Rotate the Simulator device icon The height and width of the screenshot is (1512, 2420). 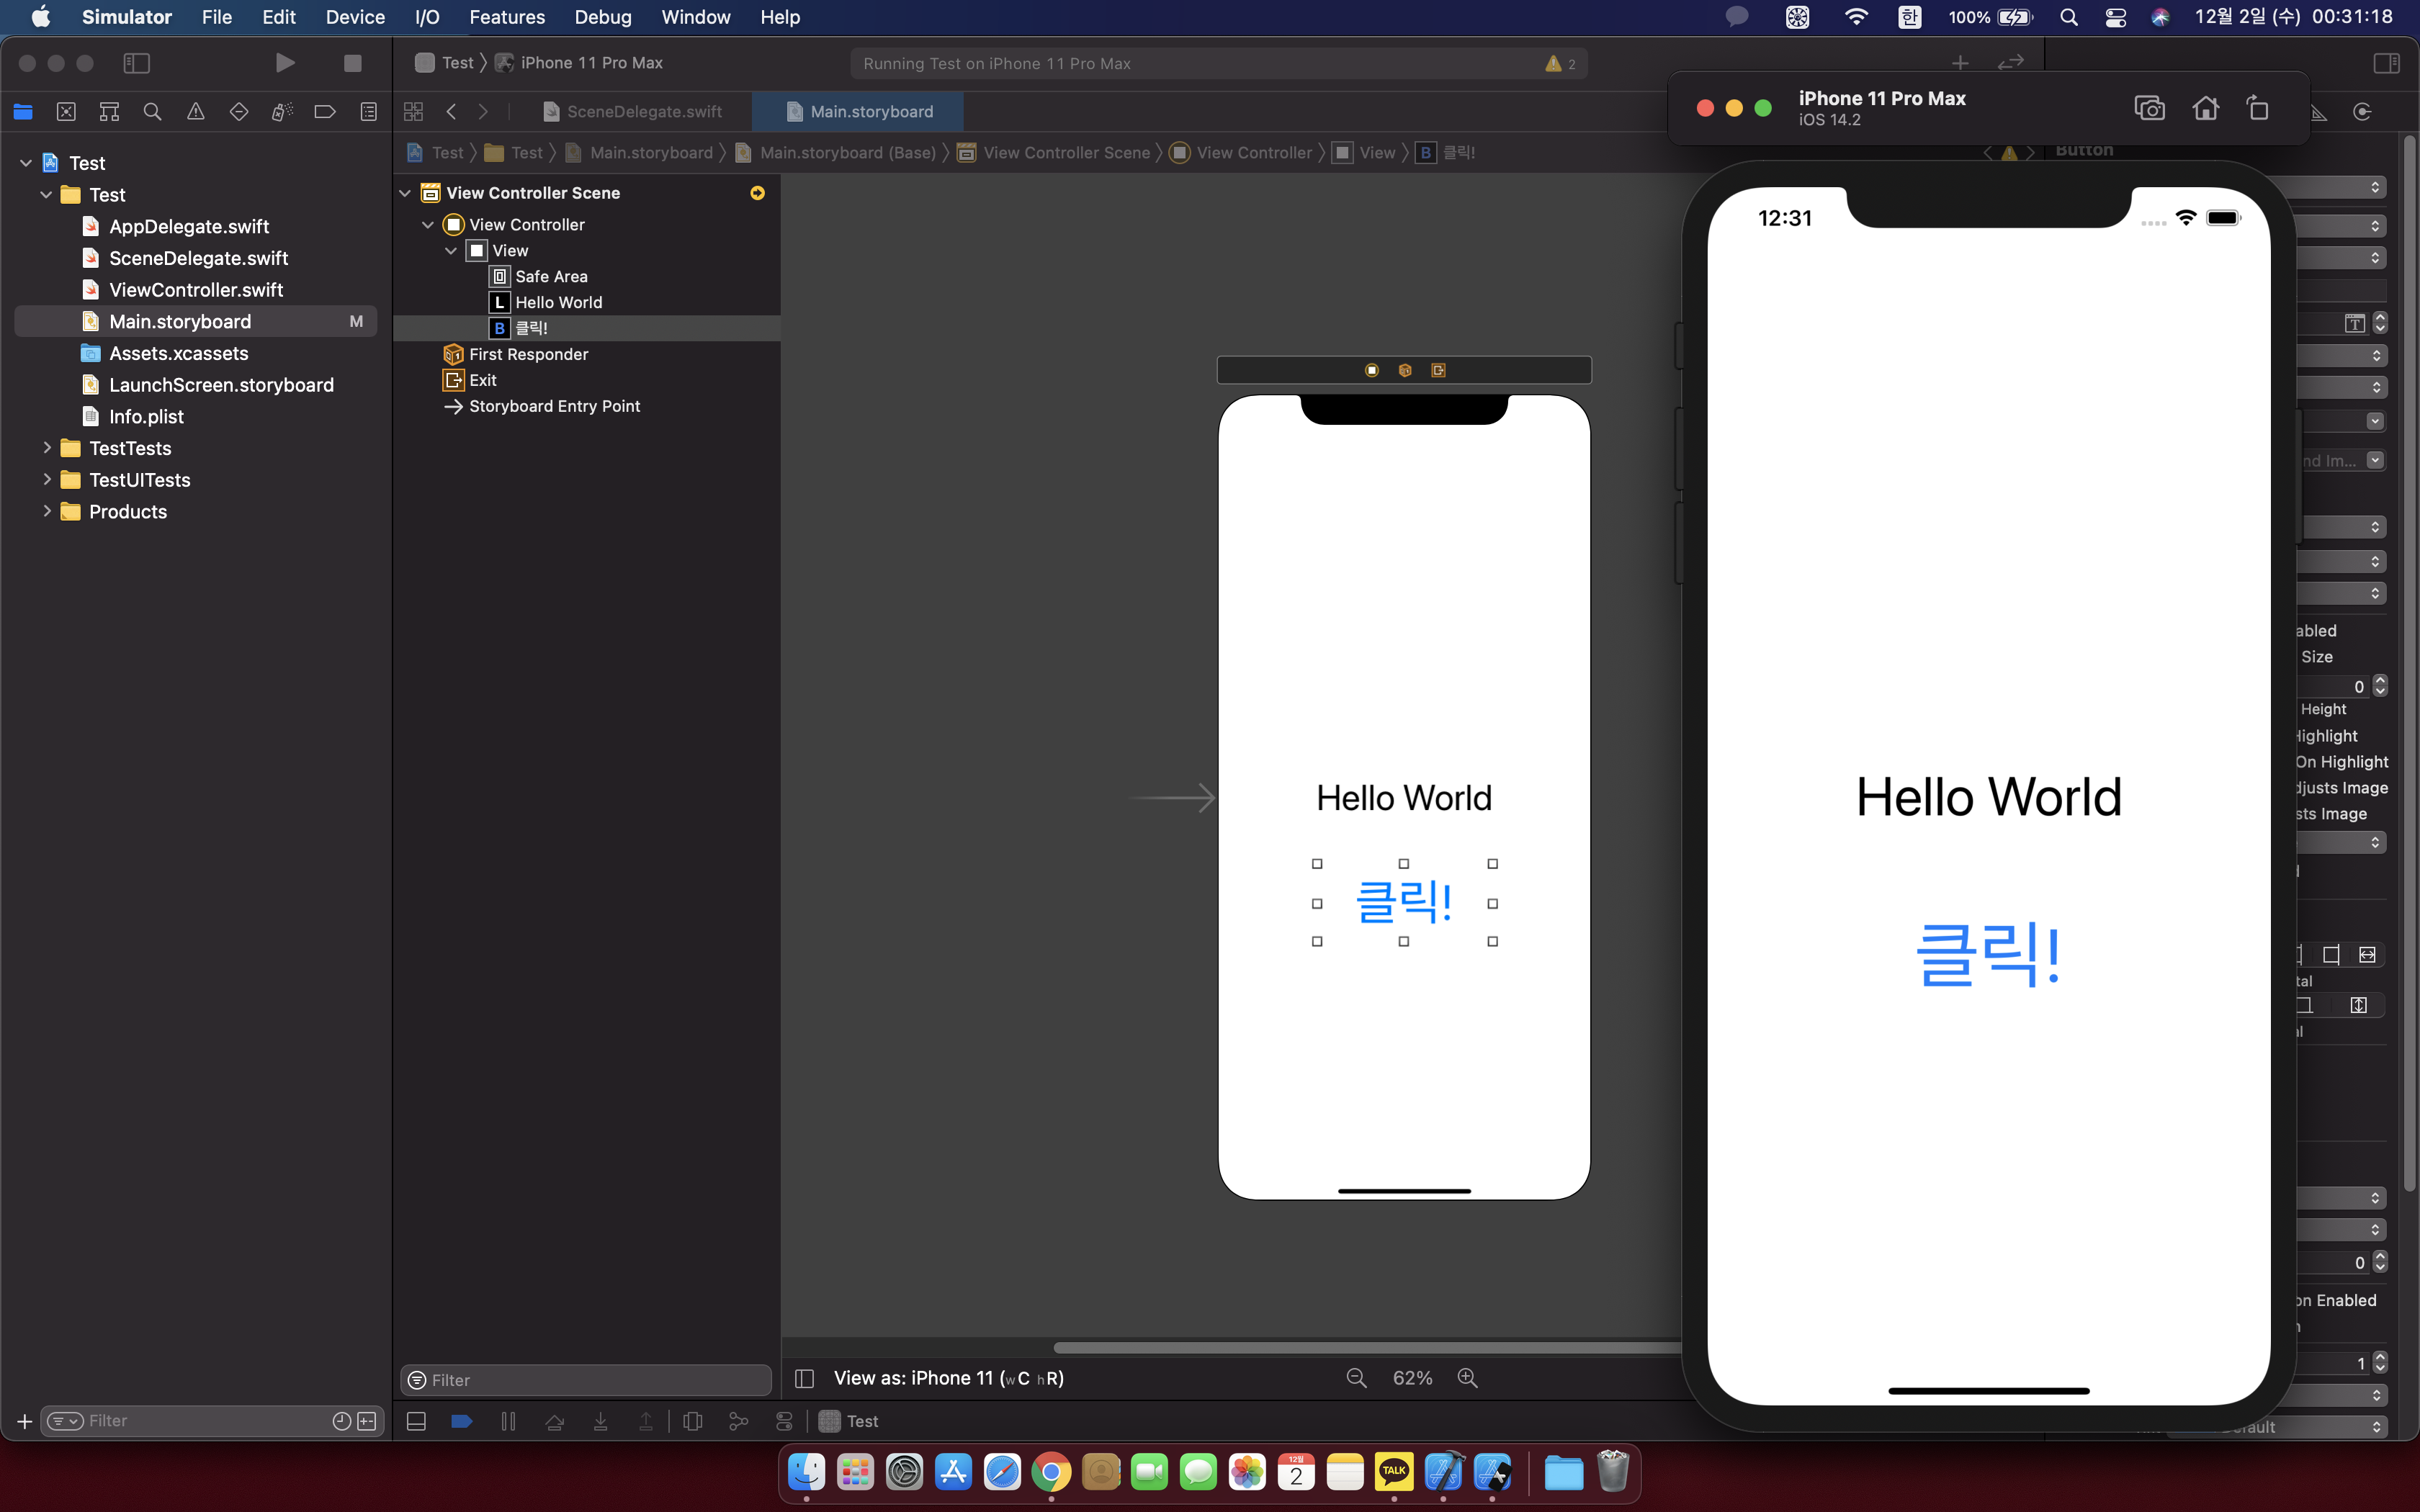[2257, 108]
